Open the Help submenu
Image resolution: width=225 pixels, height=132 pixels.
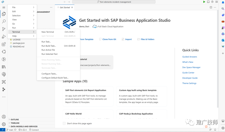pyautogui.click(x=22, y=36)
